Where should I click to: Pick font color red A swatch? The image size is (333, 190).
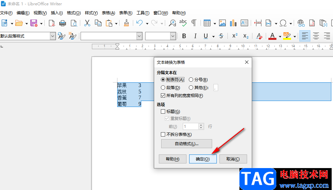(272, 36)
